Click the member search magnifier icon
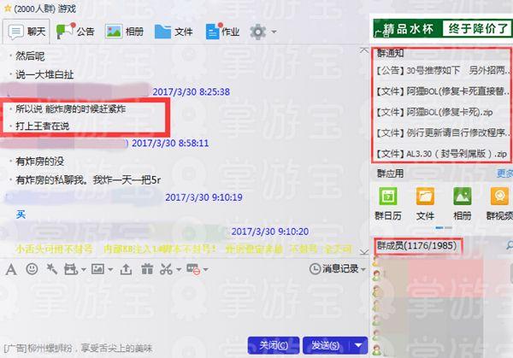This screenshot has height=358, width=513. (509, 245)
